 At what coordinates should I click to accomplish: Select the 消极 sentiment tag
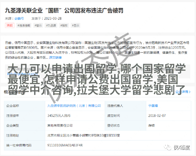tap(10, 26)
